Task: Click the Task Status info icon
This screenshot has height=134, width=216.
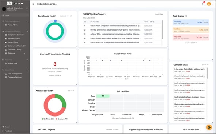Action: 186,16
